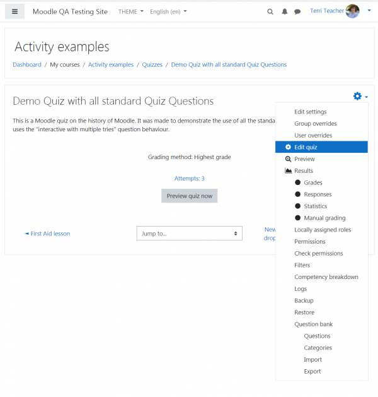The width and height of the screenshot is (378, 397).
Task: Open Activity examples breadcrumb link
Action: (111, 64)
